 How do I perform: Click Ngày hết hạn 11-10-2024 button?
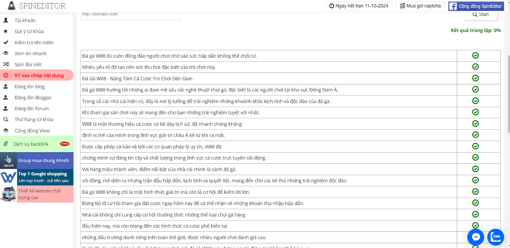coord(359,6)
